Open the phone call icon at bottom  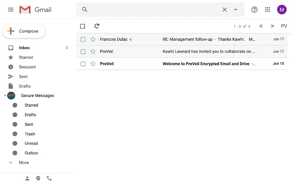[x=49, y=178]
